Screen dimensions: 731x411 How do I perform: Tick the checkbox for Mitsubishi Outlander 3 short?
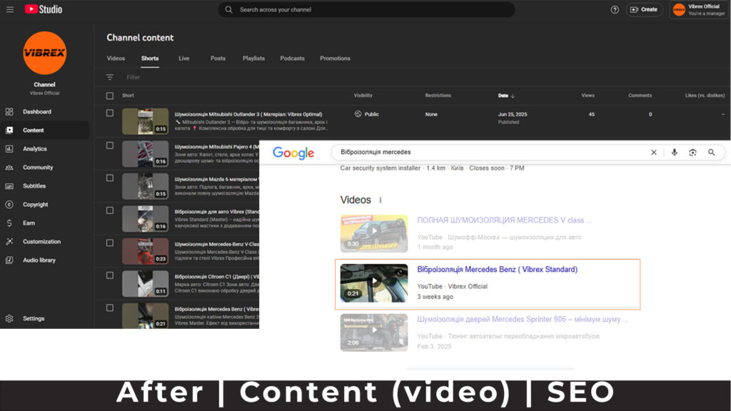pyautogui.click(x=109, y=113)
